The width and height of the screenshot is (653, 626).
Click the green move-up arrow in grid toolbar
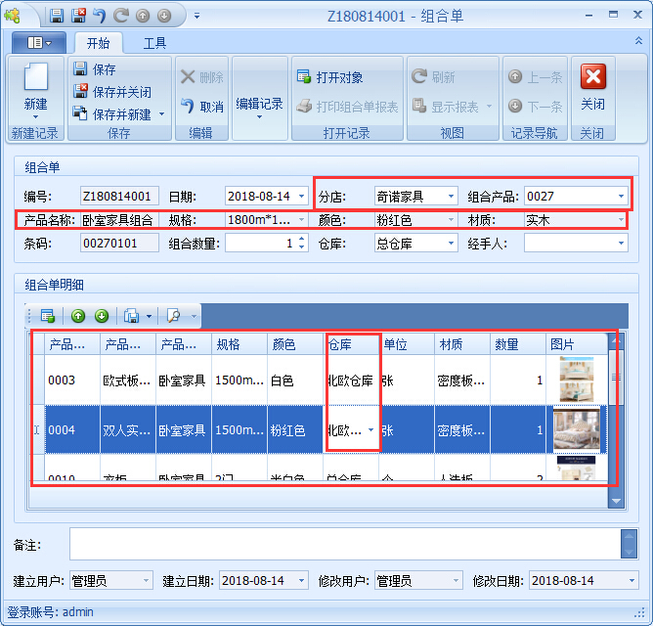pyautogui.click(x=78, y=316)
